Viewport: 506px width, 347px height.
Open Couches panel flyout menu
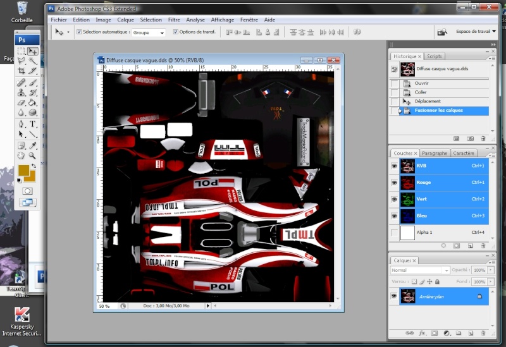coord(491,155)
